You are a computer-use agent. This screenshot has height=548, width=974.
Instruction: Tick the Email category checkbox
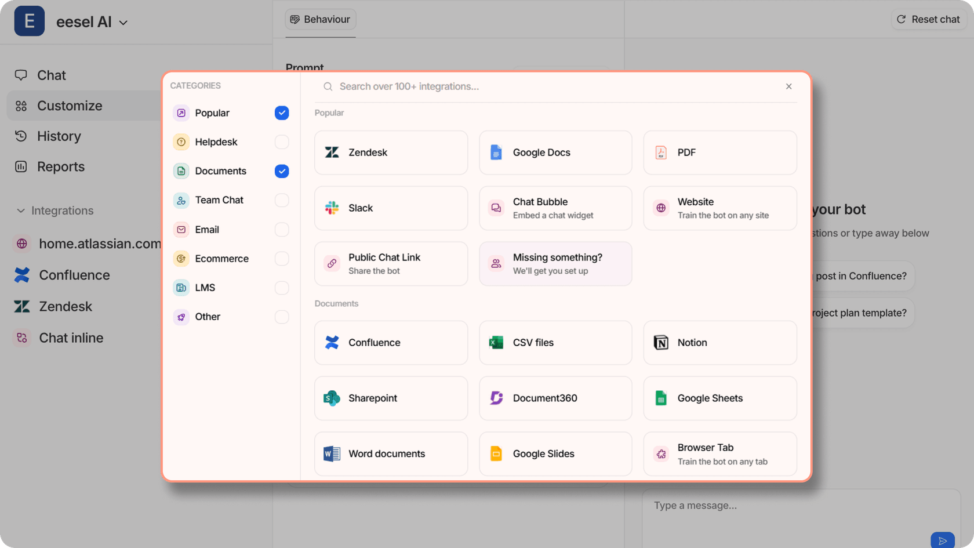point(282,230)
